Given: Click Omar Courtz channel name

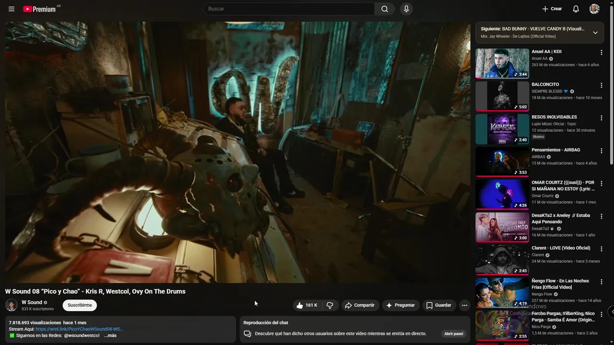Looking at the screenshot, I should pos(543,196).
